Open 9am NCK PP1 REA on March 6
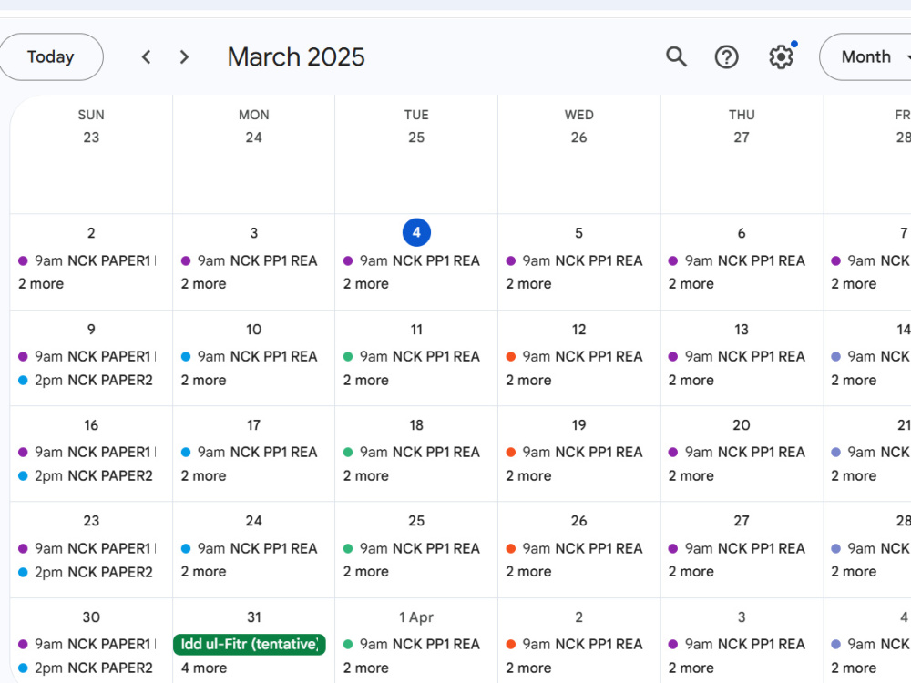 pos(738,260)
